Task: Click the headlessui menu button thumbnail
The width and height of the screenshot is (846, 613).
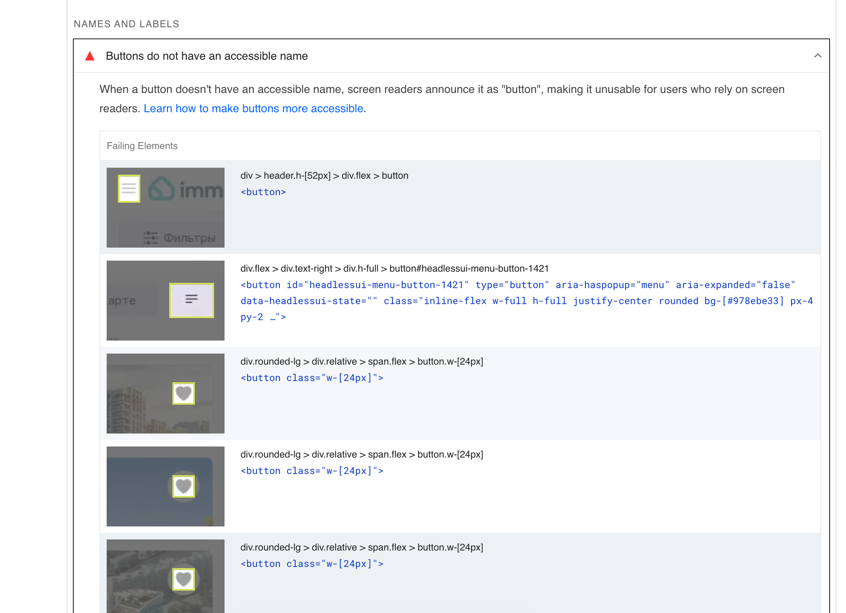Action: pos(165,300)
